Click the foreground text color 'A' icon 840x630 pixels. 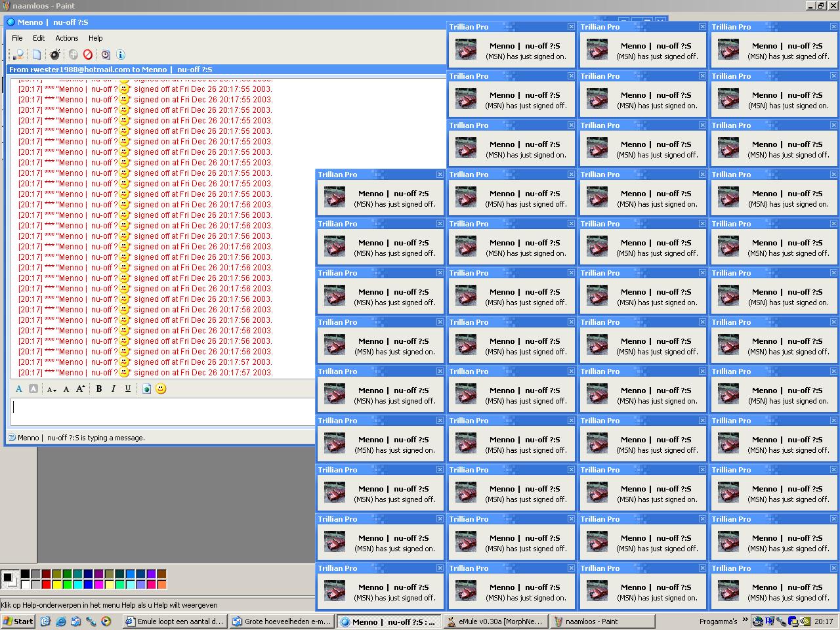coord(19,388)
